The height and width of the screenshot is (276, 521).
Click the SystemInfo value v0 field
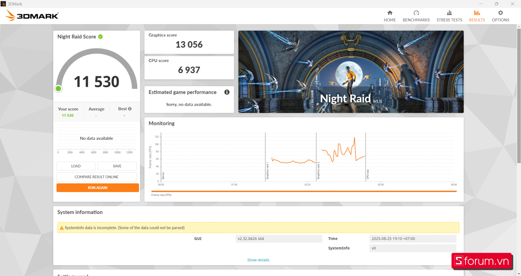413,248
